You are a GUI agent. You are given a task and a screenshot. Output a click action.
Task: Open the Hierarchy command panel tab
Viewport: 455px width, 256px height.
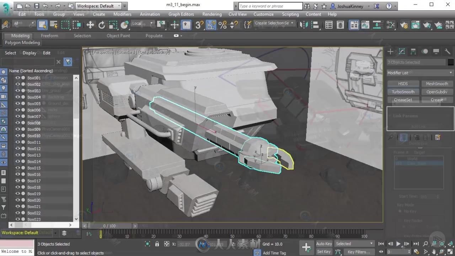coord(413,52)
